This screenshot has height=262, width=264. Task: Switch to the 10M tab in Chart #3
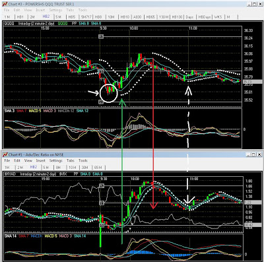pos(112,17)
